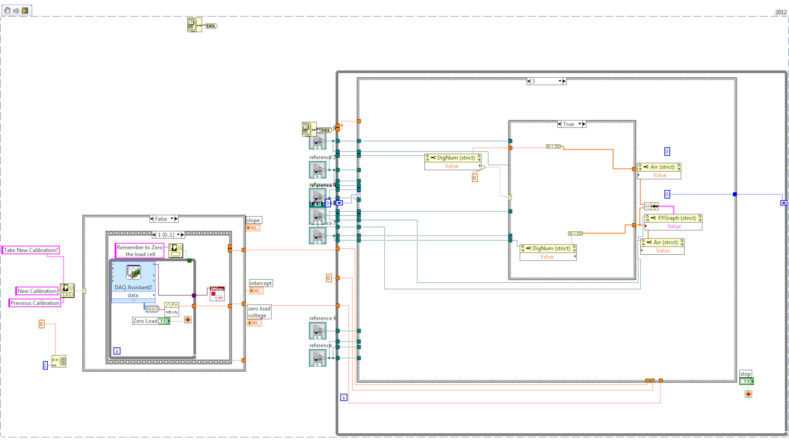Click the Take New Calibration? string constant
The image size is (789, 442).
31,250
